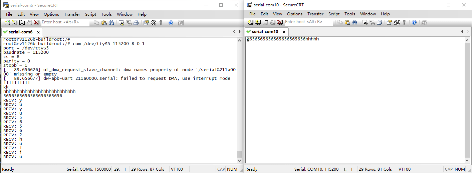Click Disconnect icon in serial-com10 window toolbar
Viewport: 472px width, 173px height.
click(280, 22)
